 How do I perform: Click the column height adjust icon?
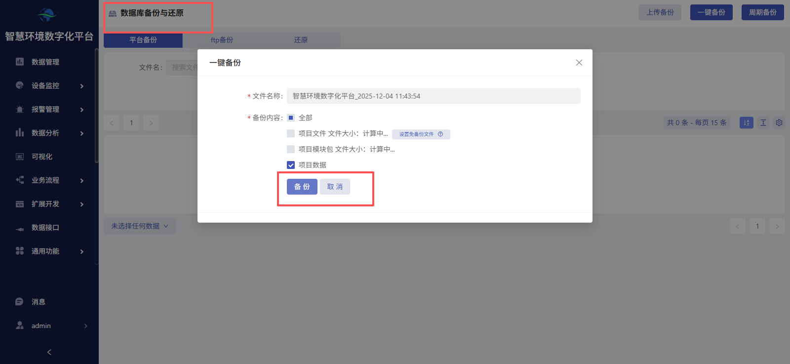pos(763,123)
